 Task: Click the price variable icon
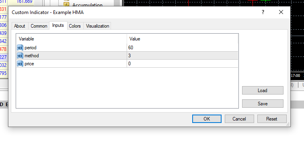[x=20, y=64]
